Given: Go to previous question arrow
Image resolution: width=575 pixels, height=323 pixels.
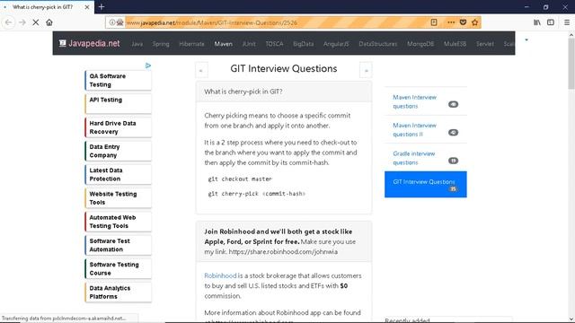Looking at the screenshot, I should pos(201,70).
